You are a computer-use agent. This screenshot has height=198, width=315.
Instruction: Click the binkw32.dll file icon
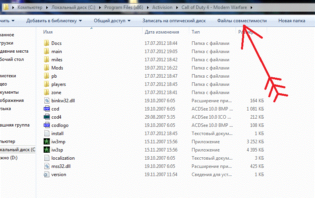pyautogui.click(x=47, y=100)
